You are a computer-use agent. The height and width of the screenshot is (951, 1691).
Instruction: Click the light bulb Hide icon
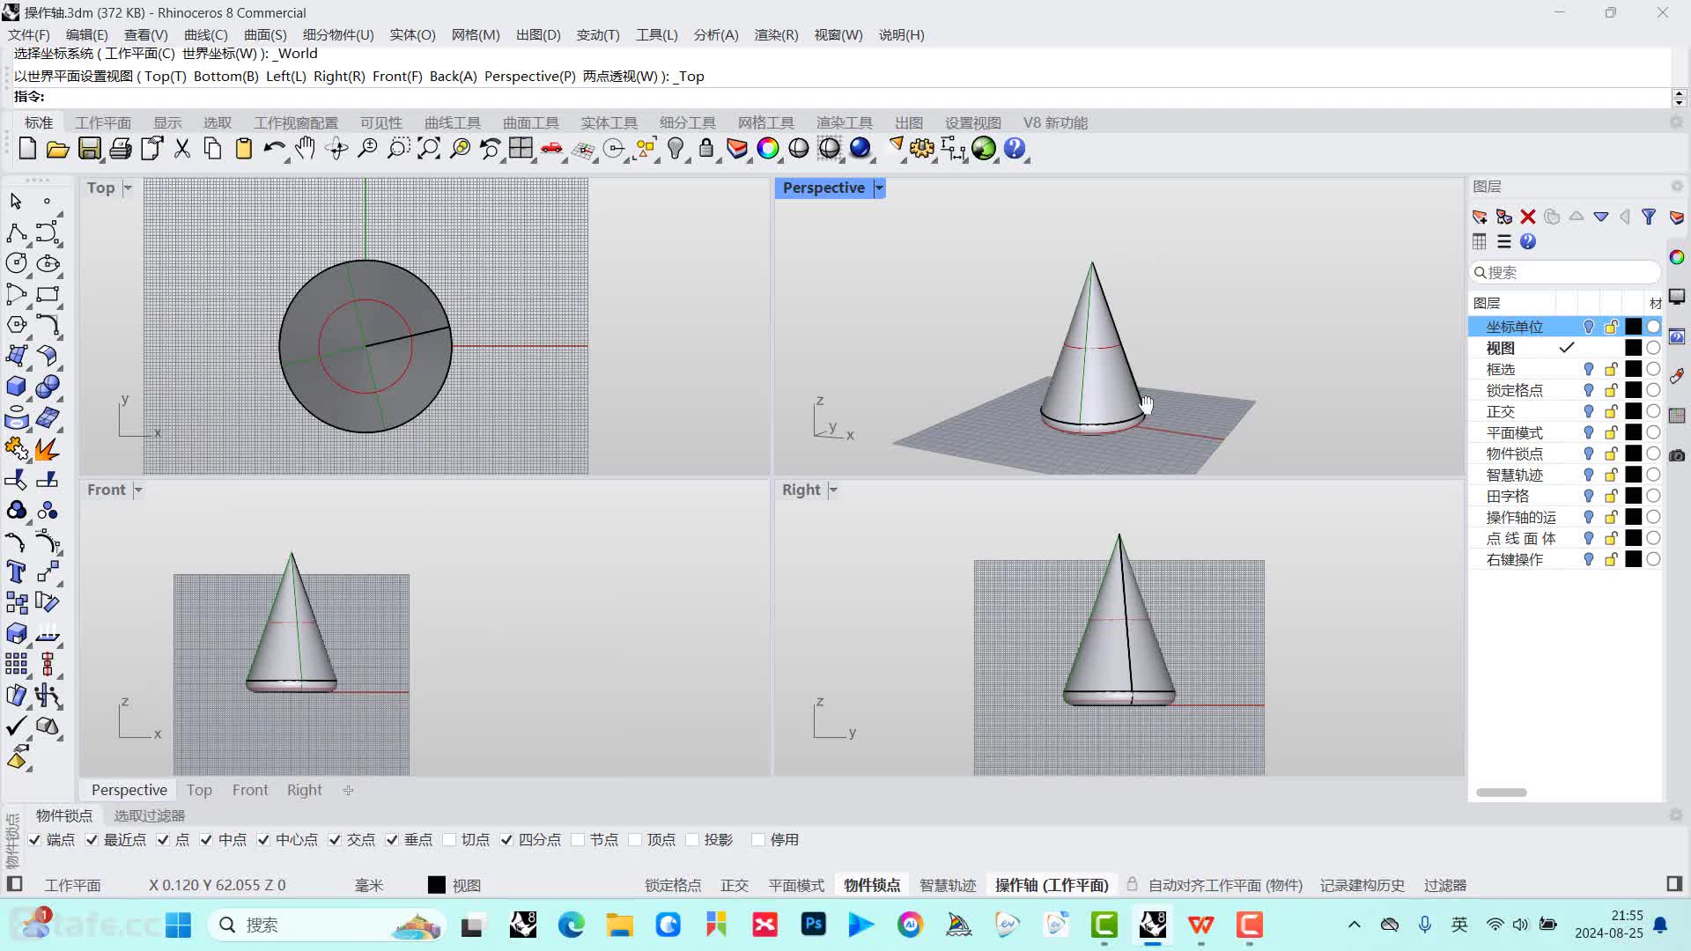[x=676, y=149]
